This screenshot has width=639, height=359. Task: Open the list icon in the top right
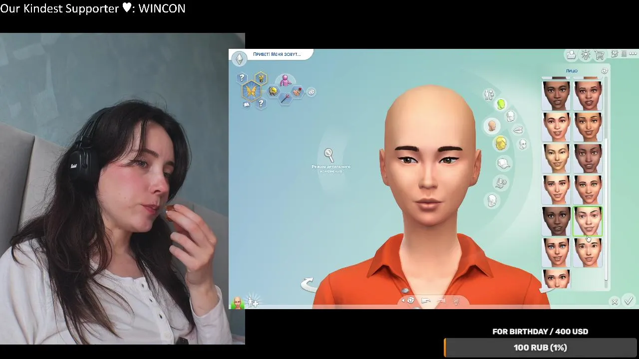(625, 54)
